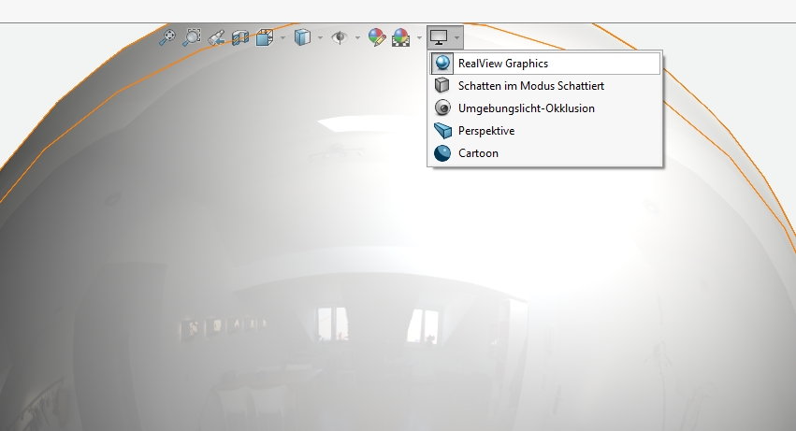The width and height of the screenshot is (796, 431).
Task: Switch on Perspektive view
Action: (545, 131)
